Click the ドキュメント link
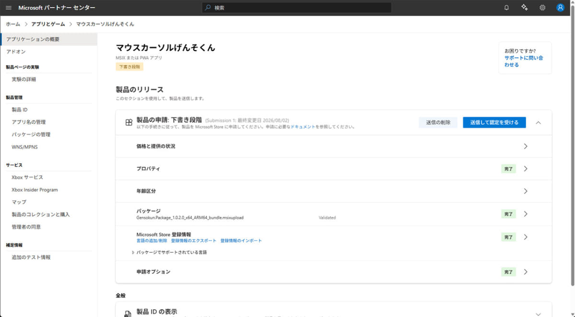The height and width of the screenshot is (317, 575). click(x=303, y=127)
